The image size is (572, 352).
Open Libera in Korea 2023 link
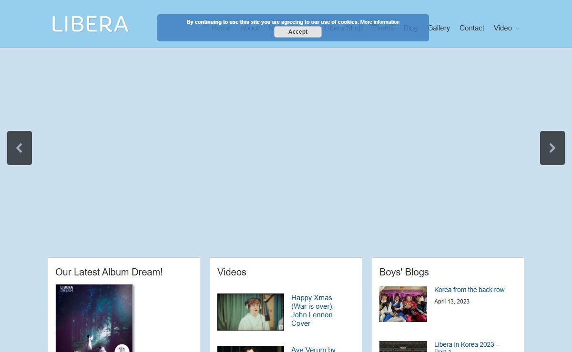click(x=467, y=347)
